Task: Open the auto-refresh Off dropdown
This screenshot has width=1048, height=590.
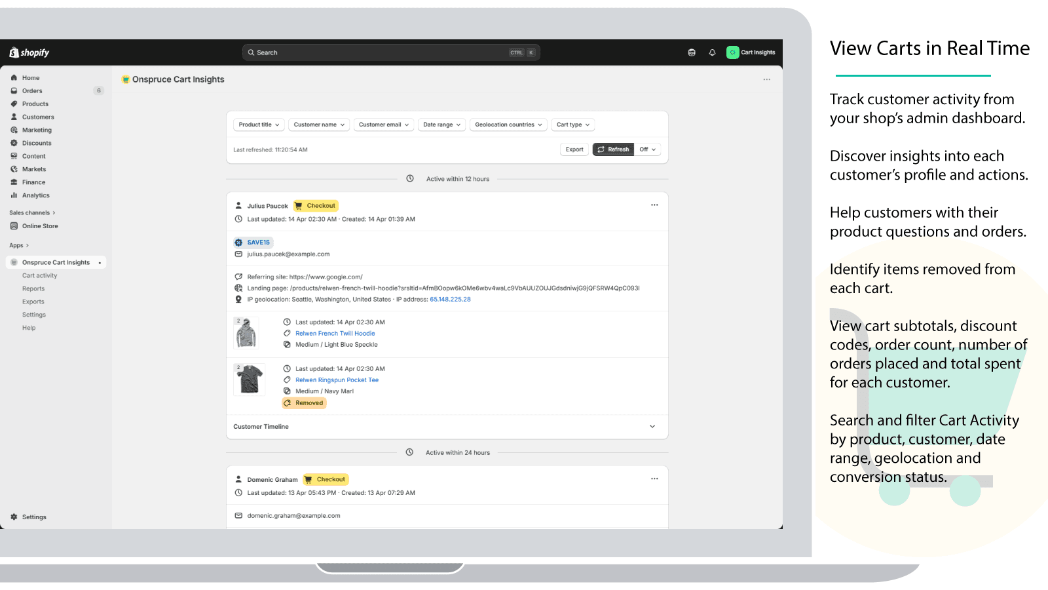Action: pyautogui.click(x=648, y=149)
